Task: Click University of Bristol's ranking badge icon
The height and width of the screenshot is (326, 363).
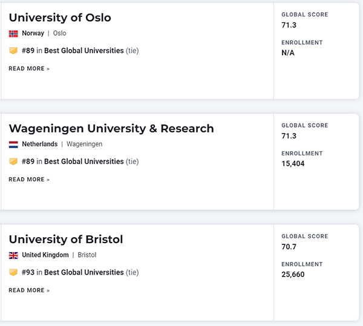Action: [x=13, y=273]
